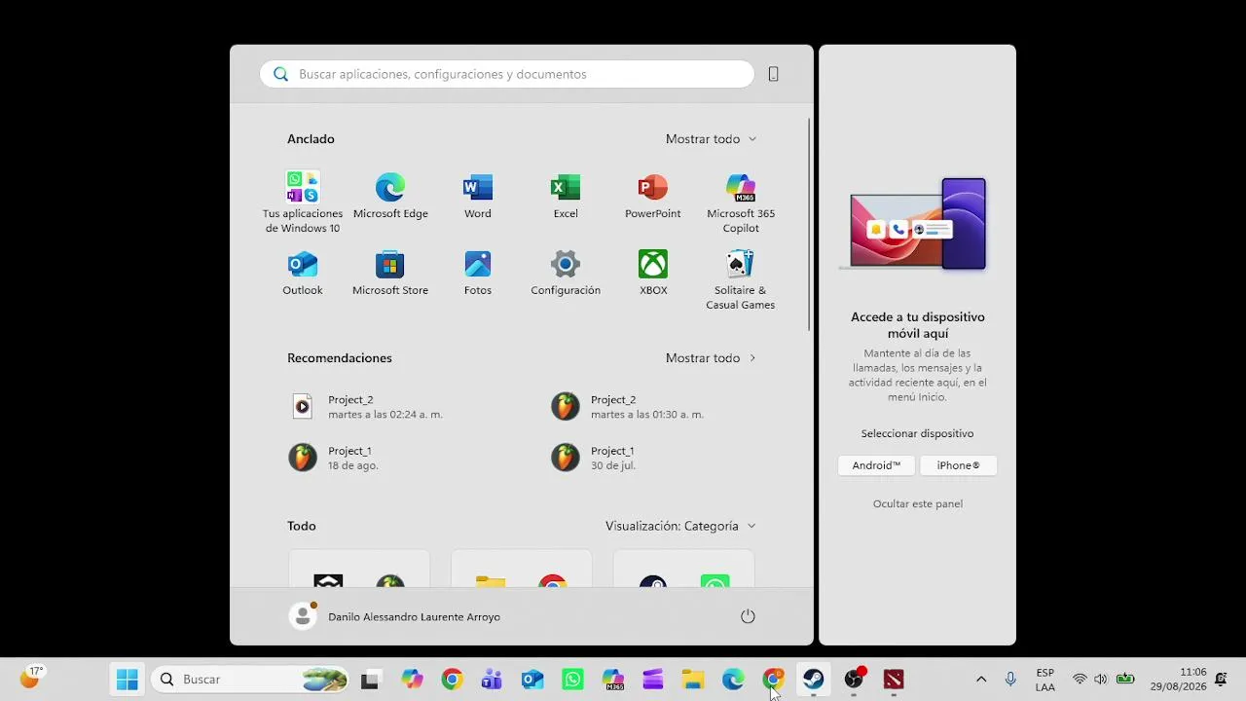Open the Visualización: Categoría dropdown
This screenshot has height=701, width=1246.
click(680, 526)
